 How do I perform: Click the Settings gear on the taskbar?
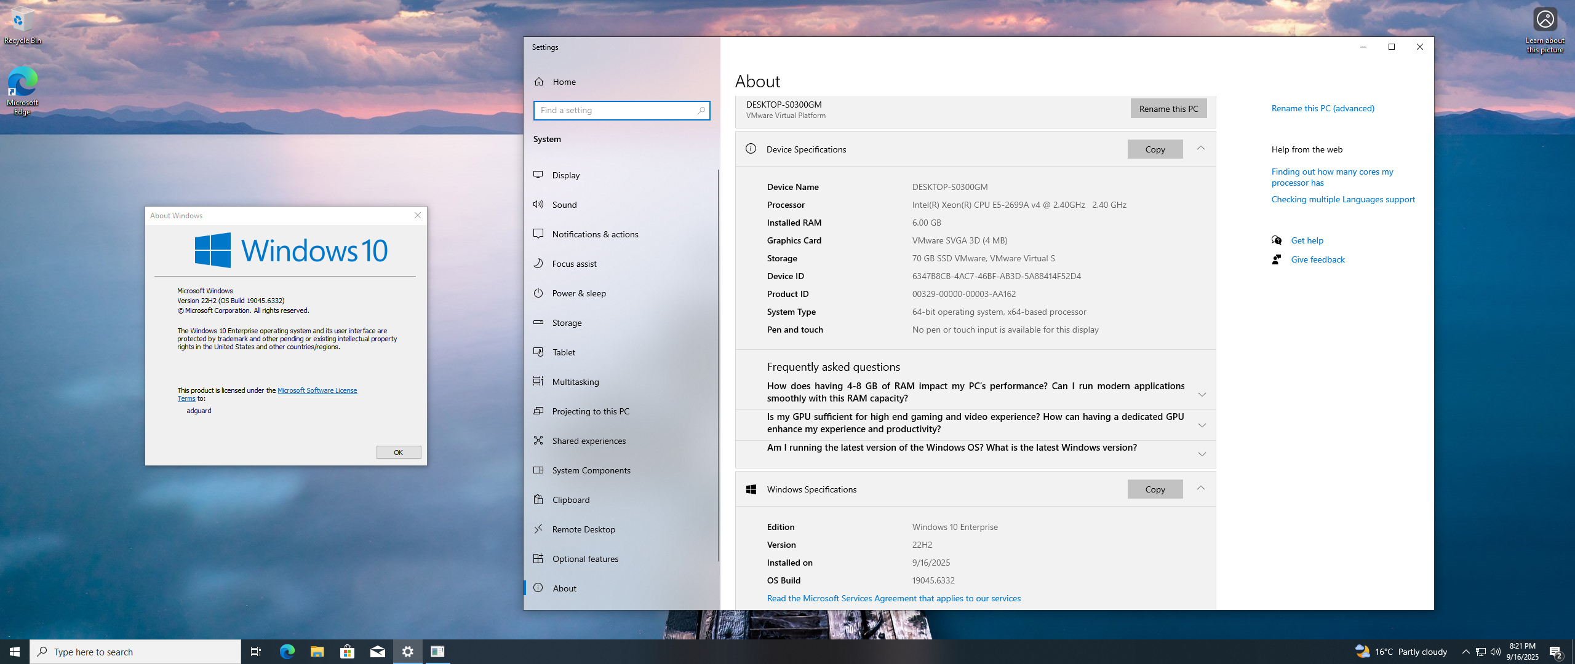click(407, 652)
